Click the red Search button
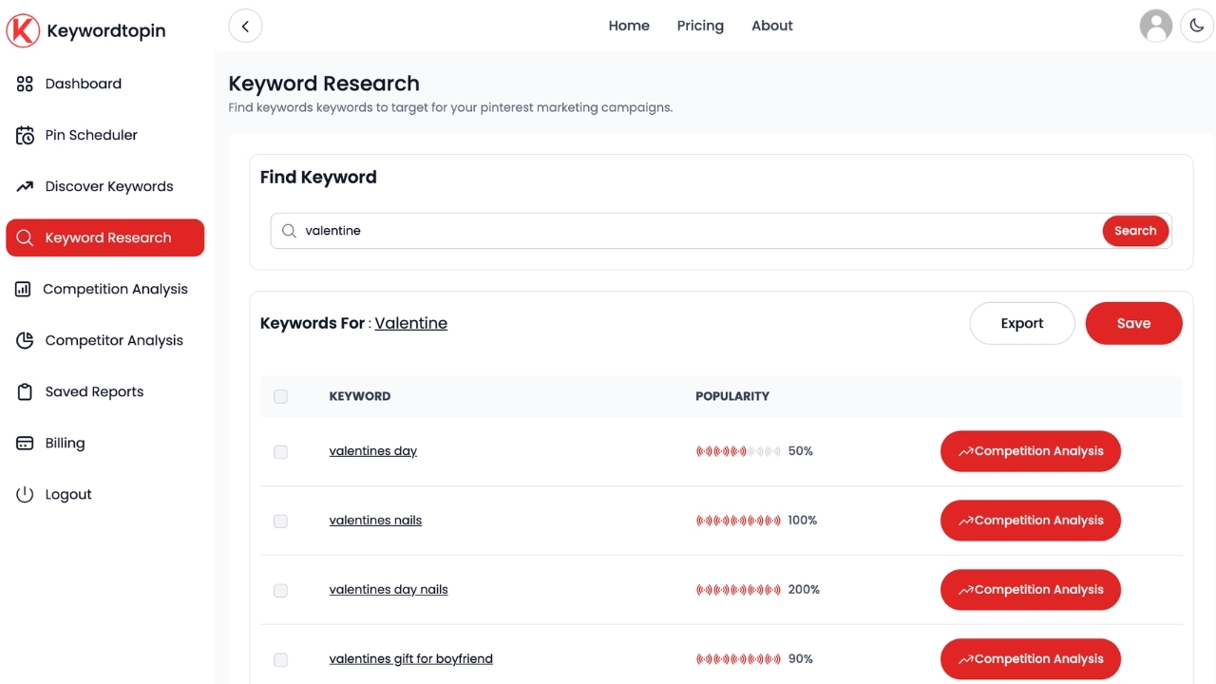 tap(1135, 231)
